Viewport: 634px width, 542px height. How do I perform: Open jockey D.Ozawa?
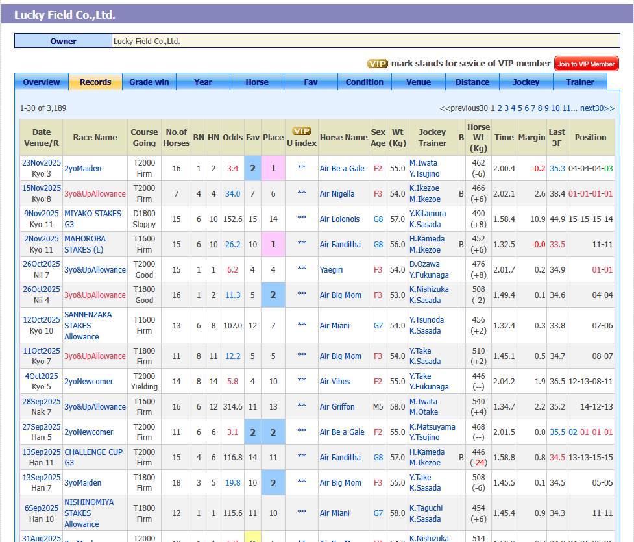pyautogui.click(x=424, y=264)
